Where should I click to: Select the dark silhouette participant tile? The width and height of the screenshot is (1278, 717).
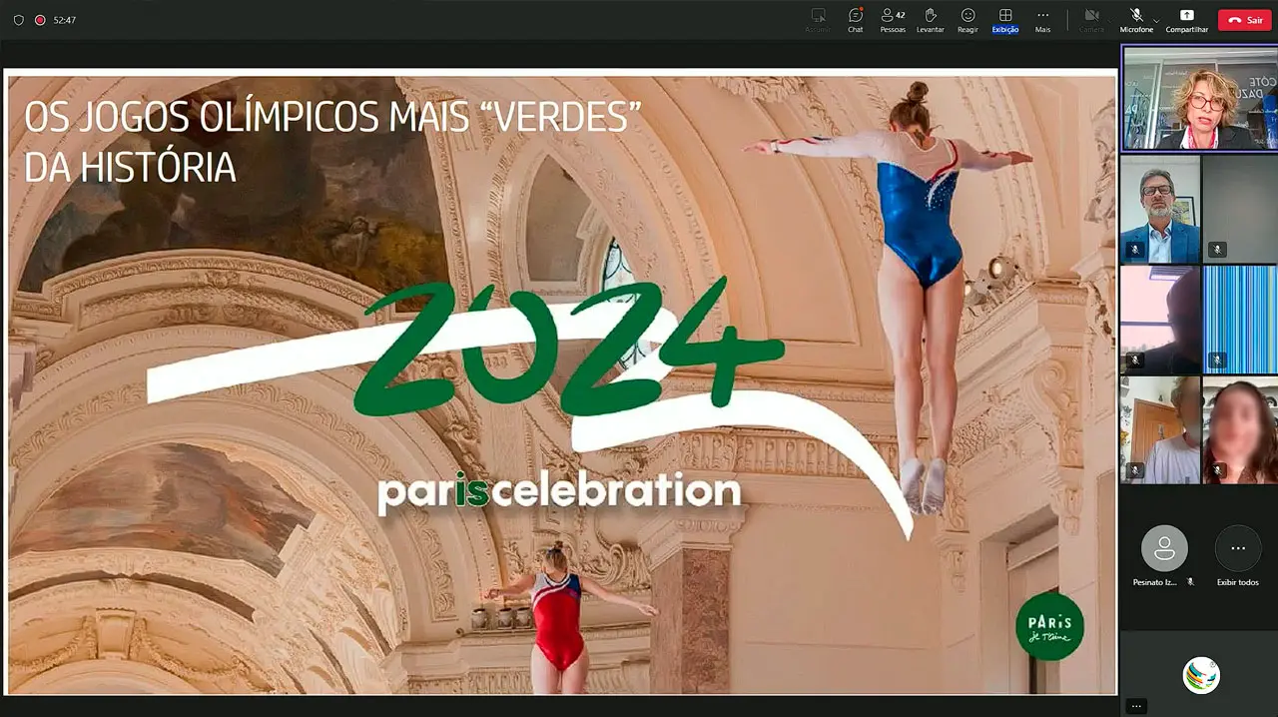pos(1159,320)
